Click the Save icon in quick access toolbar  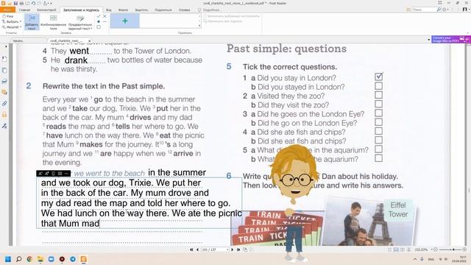pos(15,3)
